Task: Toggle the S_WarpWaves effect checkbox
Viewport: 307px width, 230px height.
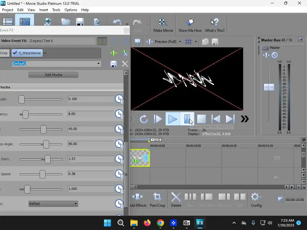Action: pyautogui.click(x=15, y=53)
